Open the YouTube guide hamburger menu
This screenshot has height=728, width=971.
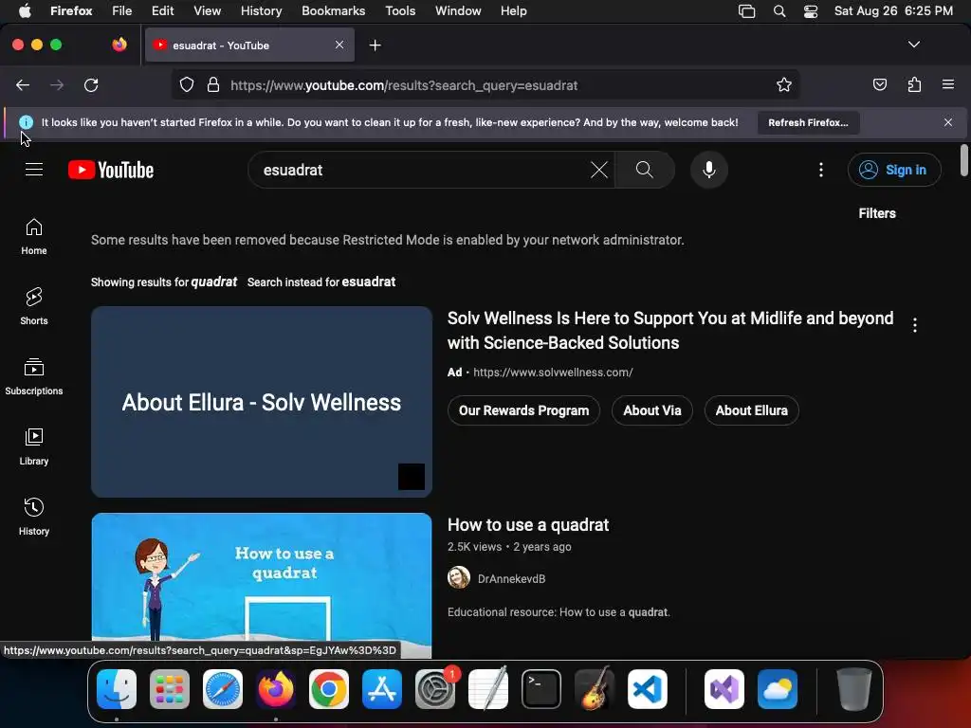(34, 170)
